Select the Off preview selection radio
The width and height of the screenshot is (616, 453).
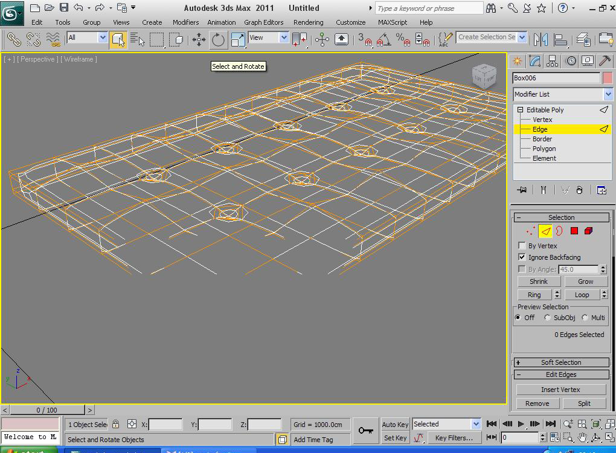[518, 318]
